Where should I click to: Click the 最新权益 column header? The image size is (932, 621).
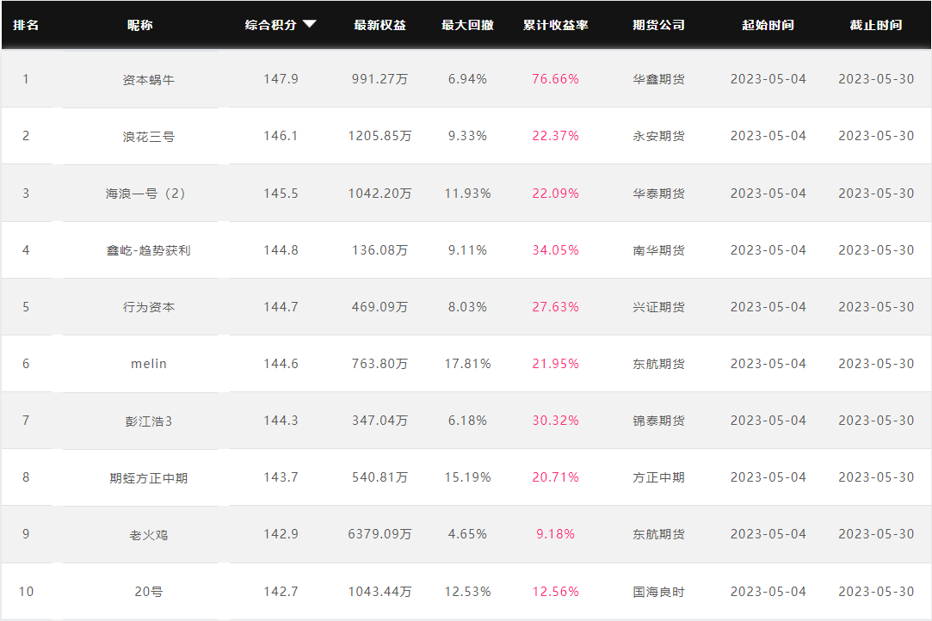(380, 25)
